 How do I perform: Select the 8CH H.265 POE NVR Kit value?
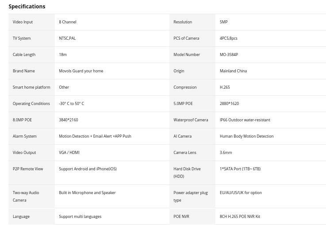tap(240, 217)
